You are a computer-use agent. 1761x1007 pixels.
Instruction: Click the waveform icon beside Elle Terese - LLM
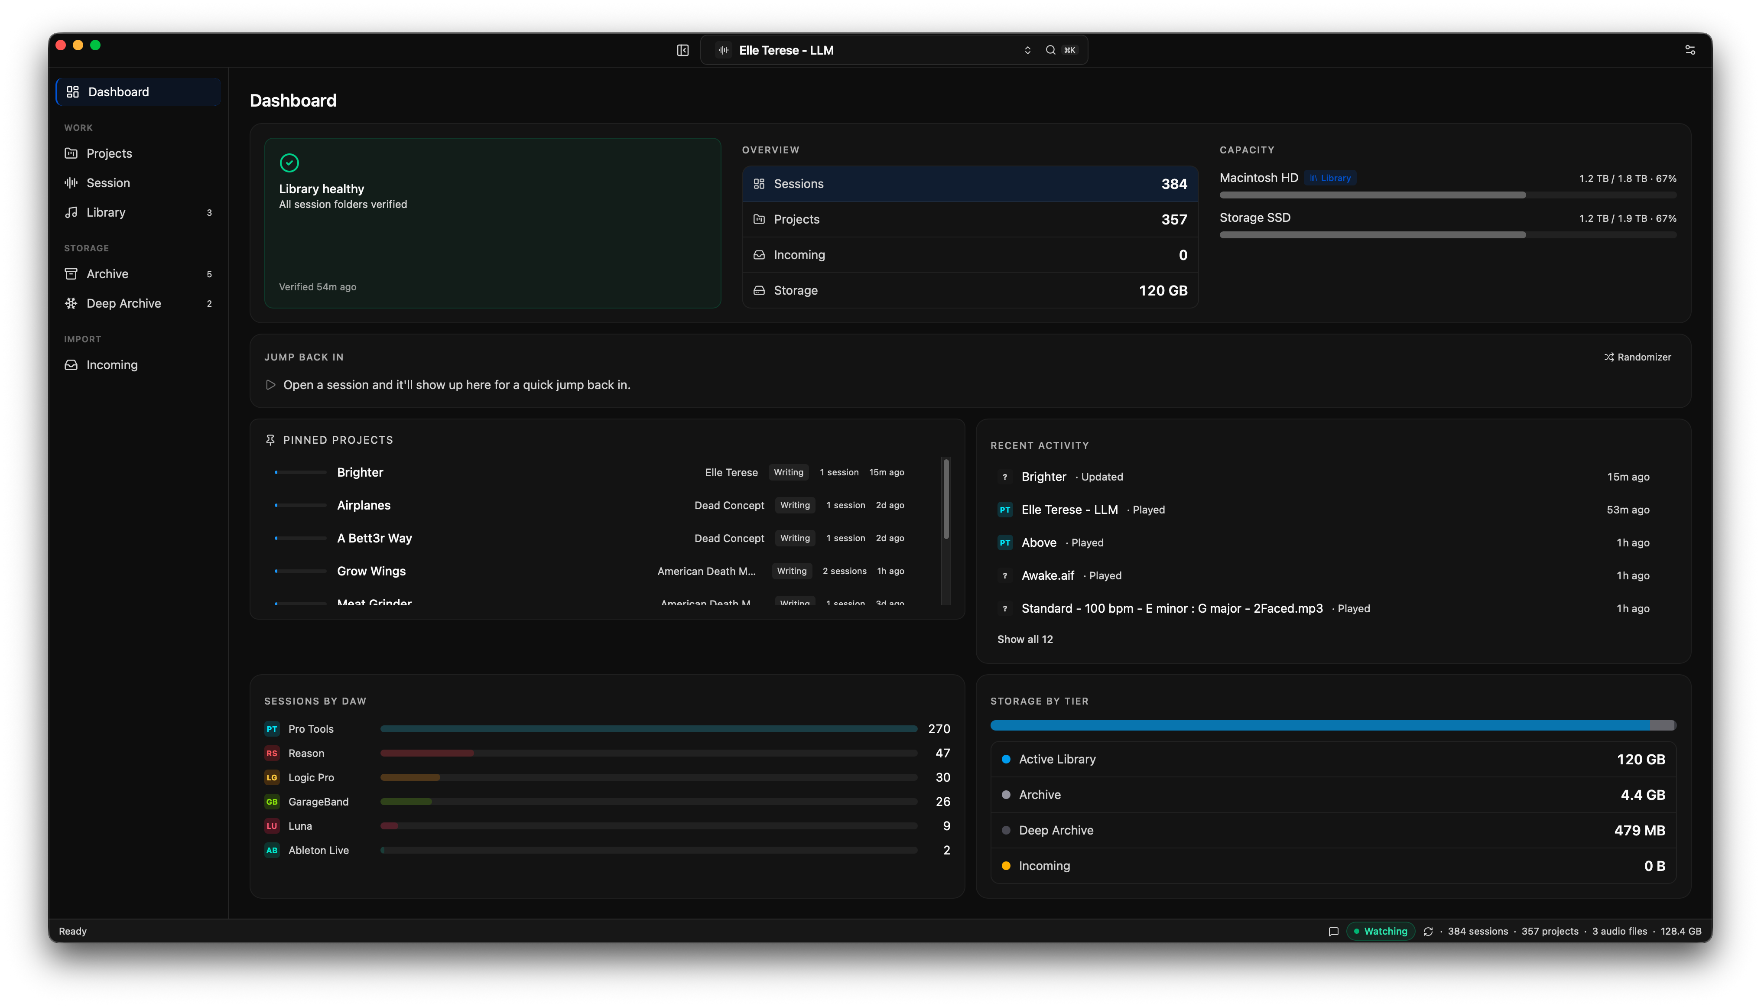[x=724, y=50]
